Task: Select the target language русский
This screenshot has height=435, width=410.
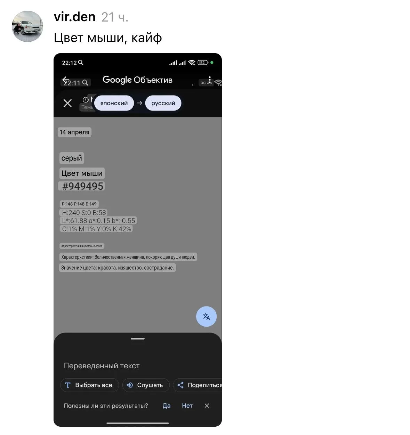Action: (163, 103)
